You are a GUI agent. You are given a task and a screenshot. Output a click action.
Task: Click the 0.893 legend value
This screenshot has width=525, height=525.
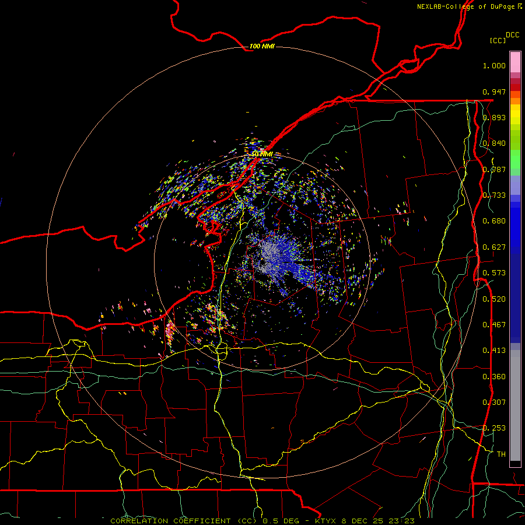tap(494, 117)
